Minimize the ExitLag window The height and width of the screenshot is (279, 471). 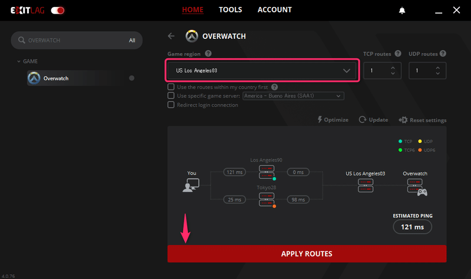point(439,12)
